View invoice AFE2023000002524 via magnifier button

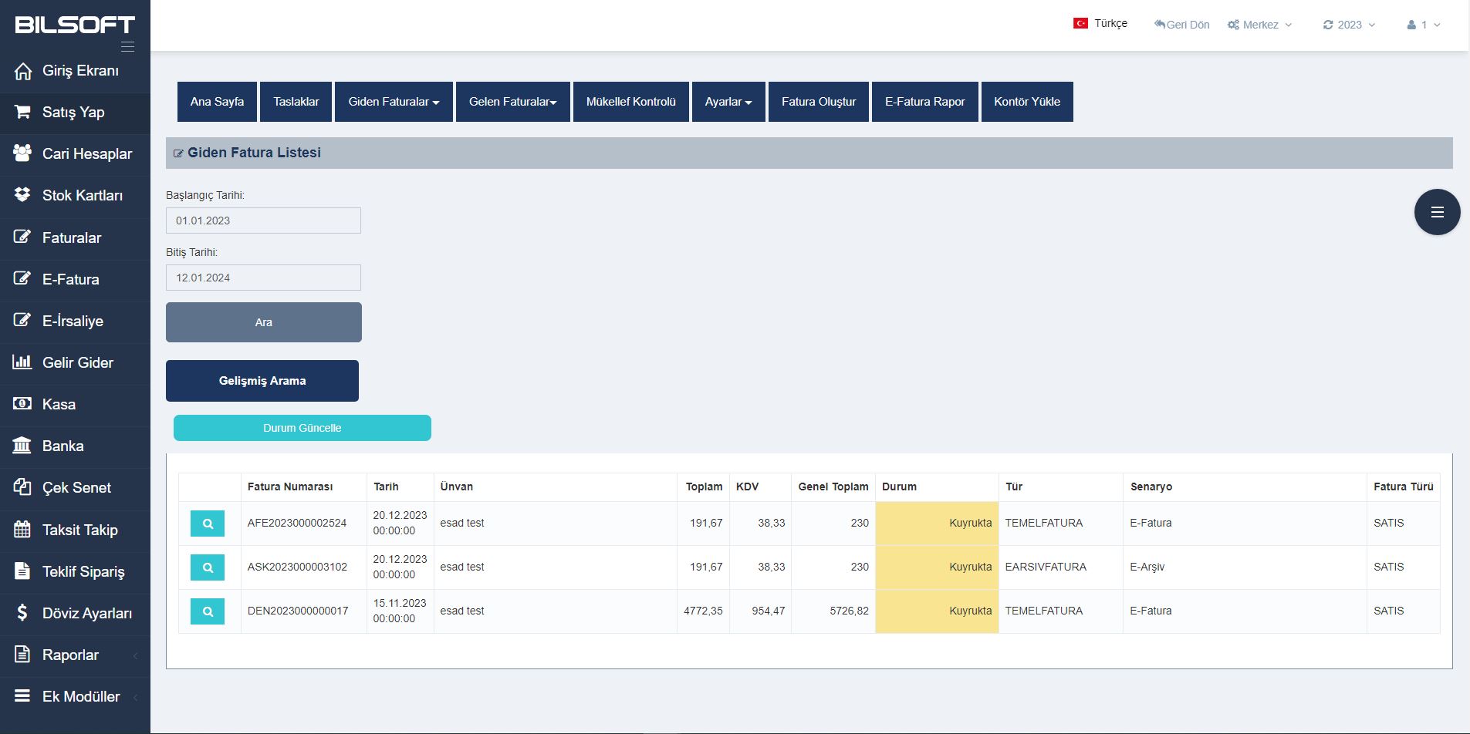[x=208, y=524]
